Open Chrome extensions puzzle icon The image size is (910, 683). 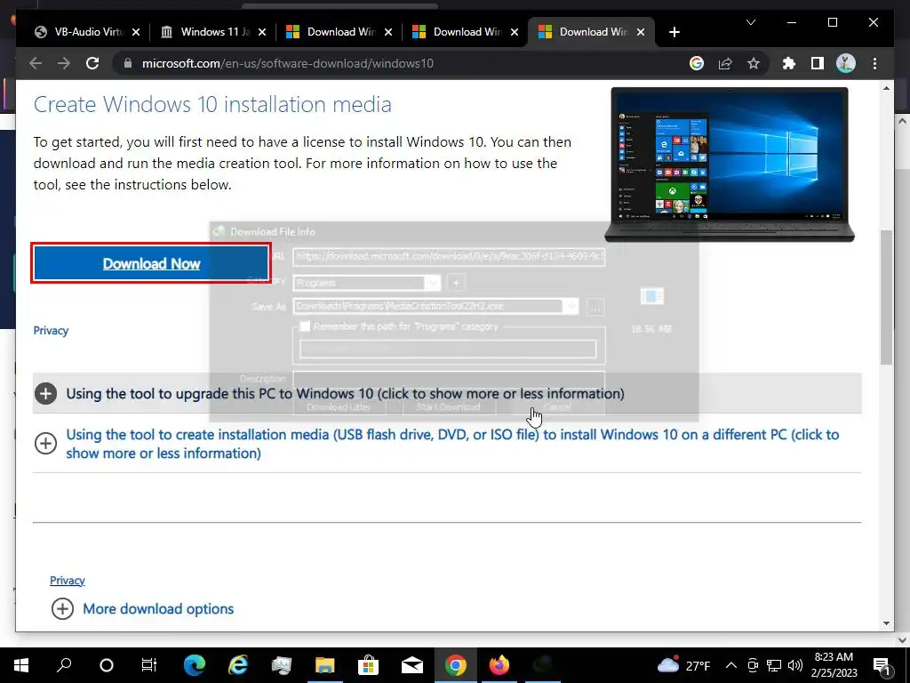(x=789, y=63)
